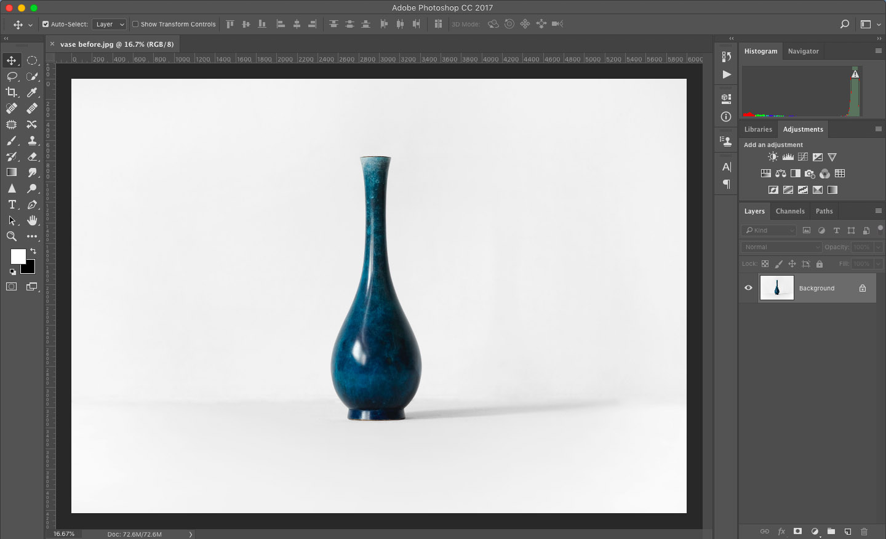Image resolution: width=886 pixels, height=539 pixels.
Task: Toggle lock transparent pixels
Action: tap(765, 264)
